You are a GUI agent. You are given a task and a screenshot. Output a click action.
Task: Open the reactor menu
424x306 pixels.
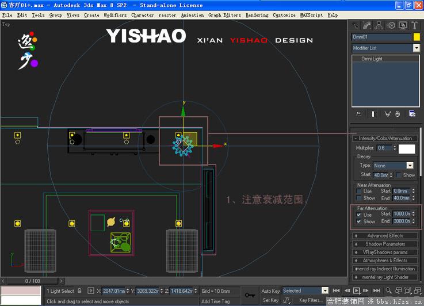(167, 15)
